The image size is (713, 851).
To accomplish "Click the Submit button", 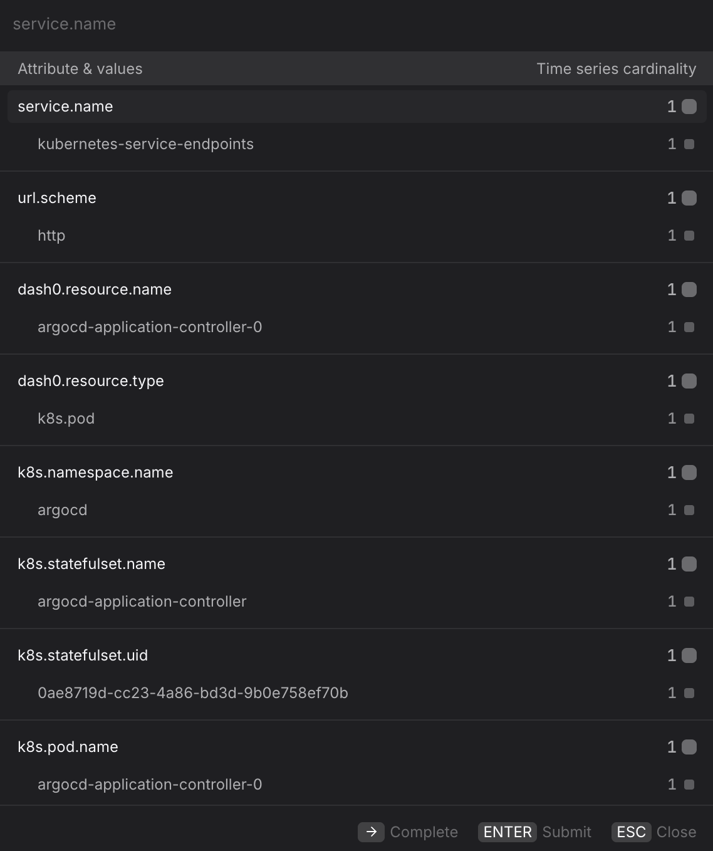I will coord(566,832).
